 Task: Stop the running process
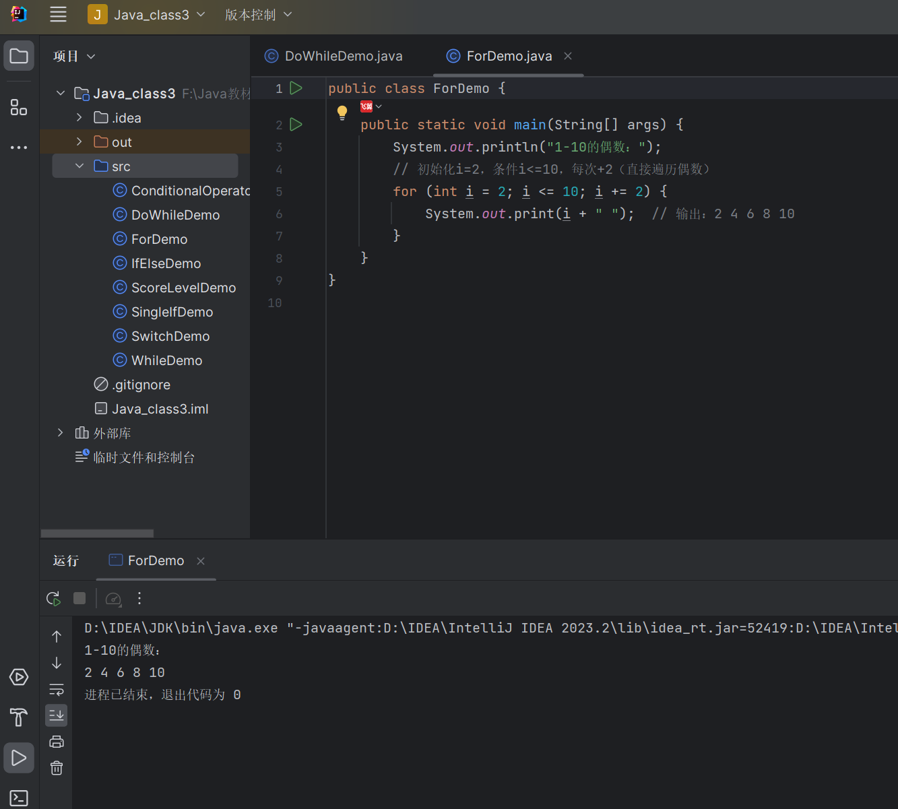click(x=79, y=598)
